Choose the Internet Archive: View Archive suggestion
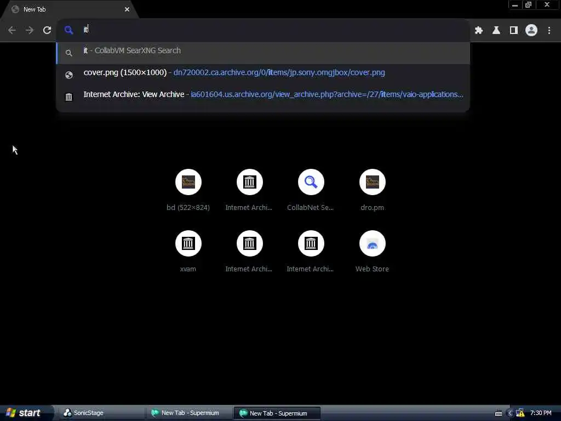 point(263,96)
